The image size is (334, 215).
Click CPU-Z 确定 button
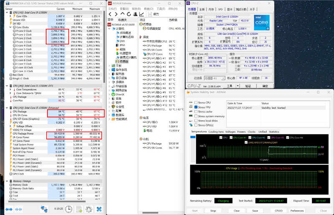(265, 86)
